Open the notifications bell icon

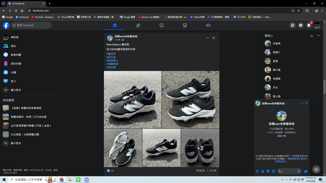pyautogui.click(x=309, y=25)
